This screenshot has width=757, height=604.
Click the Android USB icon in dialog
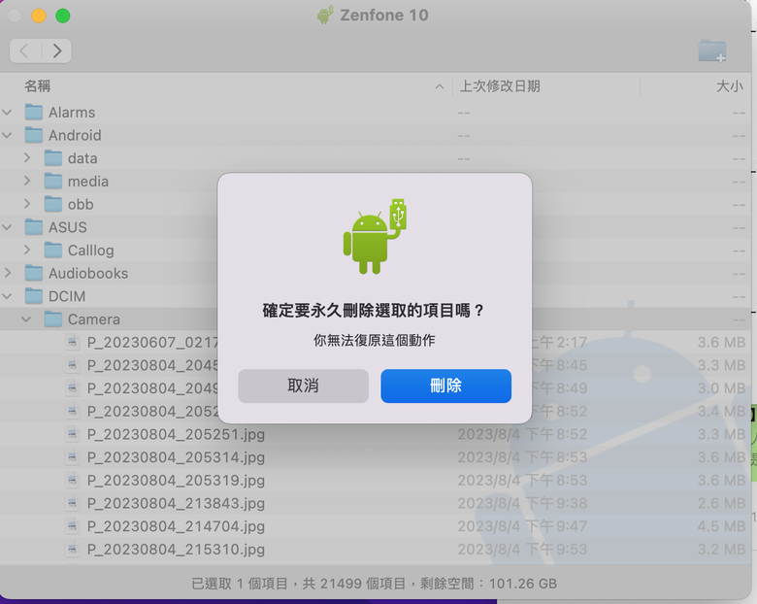[375, 236]
